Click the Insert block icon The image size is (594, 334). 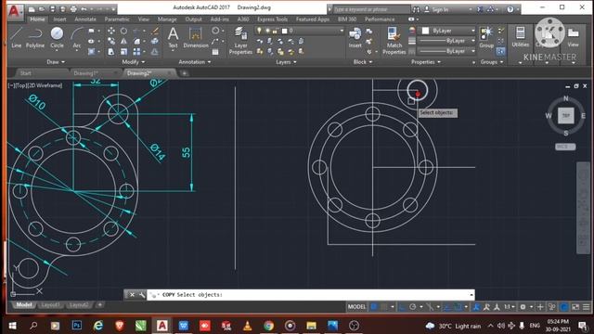[355, 37]
